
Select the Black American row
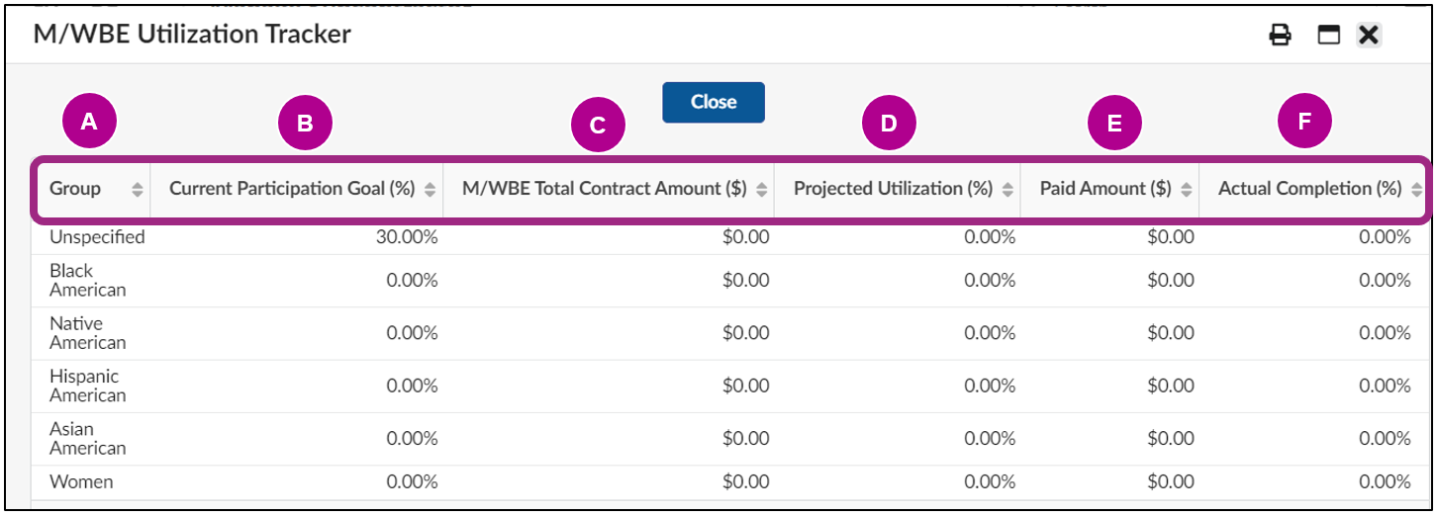[88, 281]
